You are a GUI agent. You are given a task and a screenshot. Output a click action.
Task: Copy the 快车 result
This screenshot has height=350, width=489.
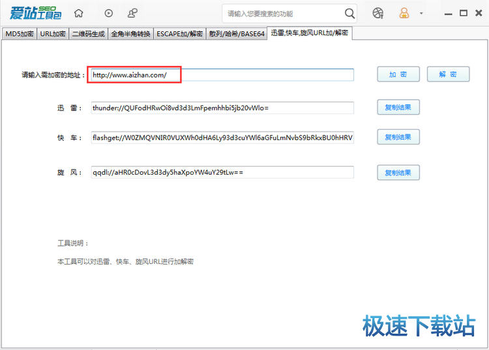tap(398, 137)
